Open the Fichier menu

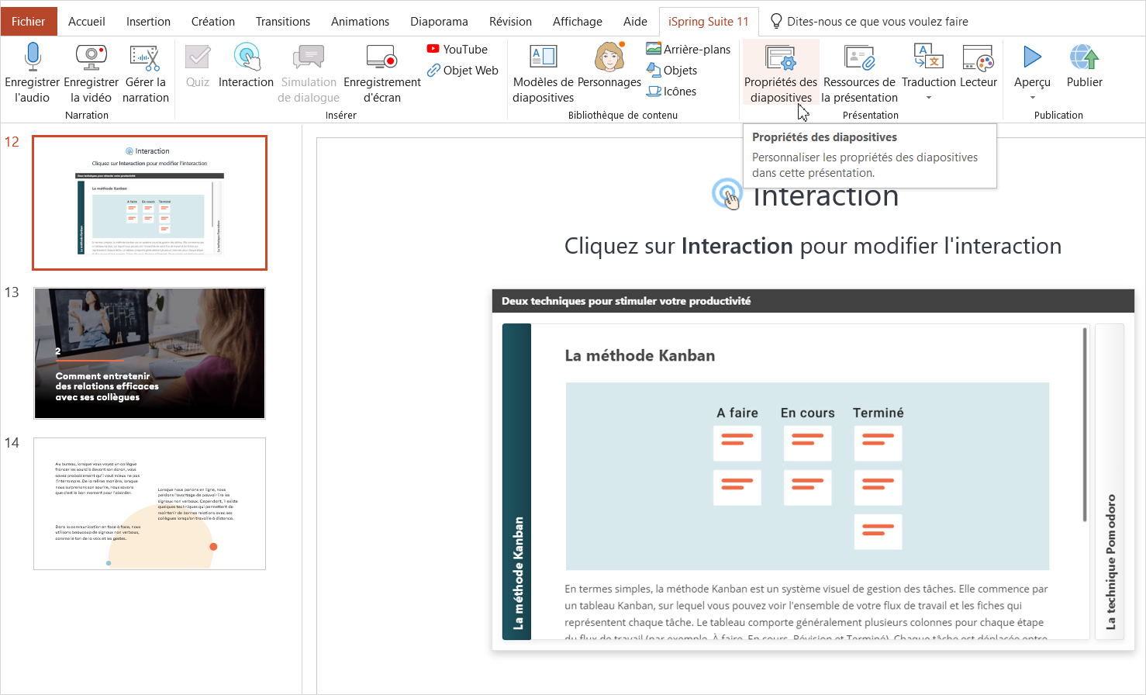(29, 22)
